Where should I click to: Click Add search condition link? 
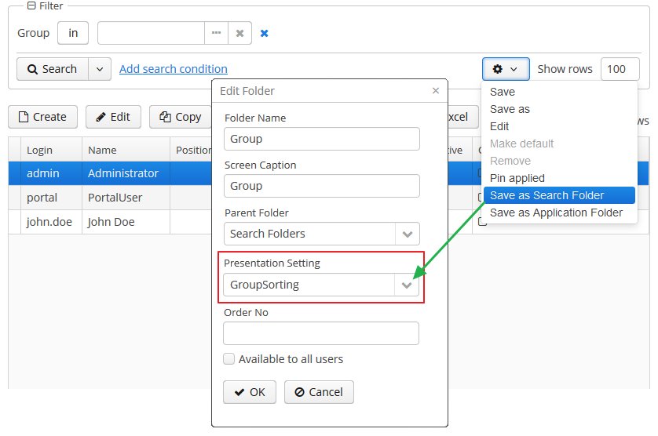point(174,69)
